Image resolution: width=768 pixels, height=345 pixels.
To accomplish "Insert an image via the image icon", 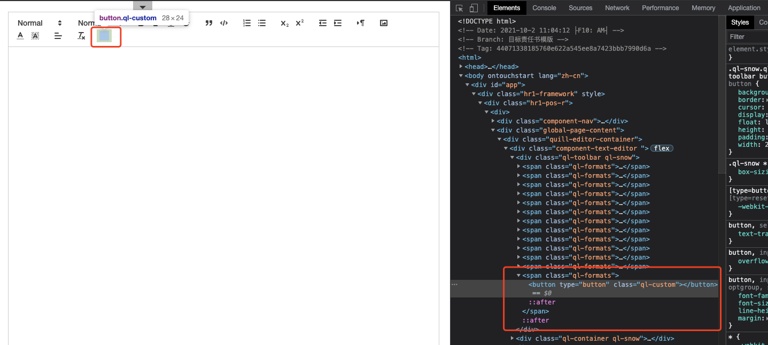I will tap(384, 23).
